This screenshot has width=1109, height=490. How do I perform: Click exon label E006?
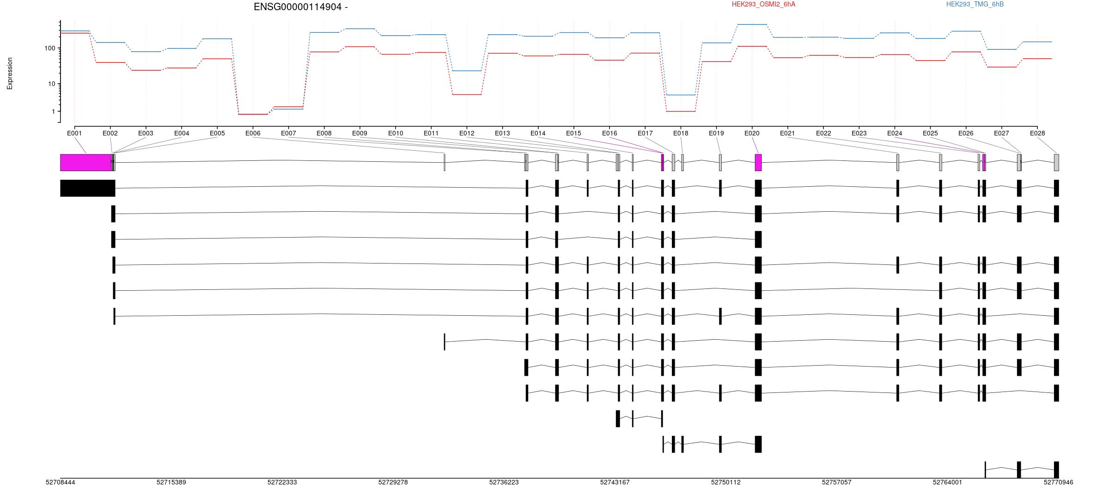(x=253, y=133)
